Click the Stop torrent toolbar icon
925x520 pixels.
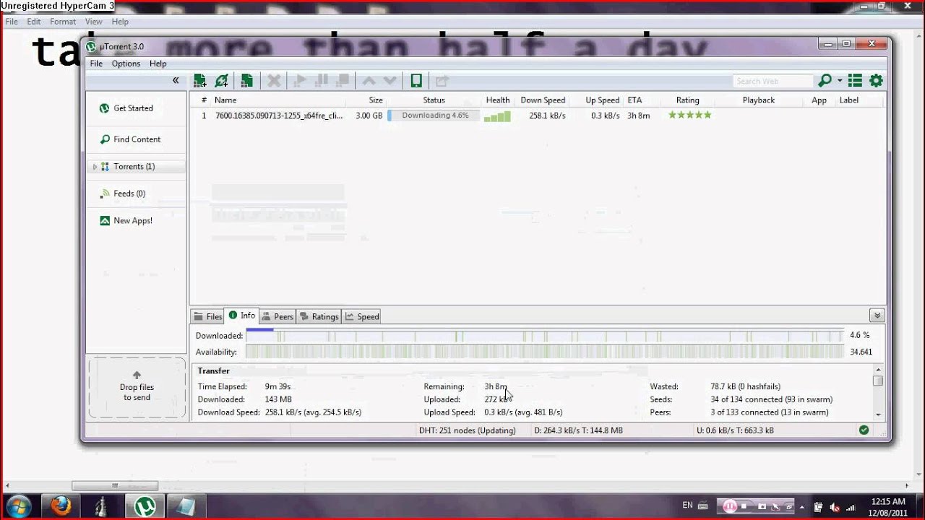pos(343,81)
